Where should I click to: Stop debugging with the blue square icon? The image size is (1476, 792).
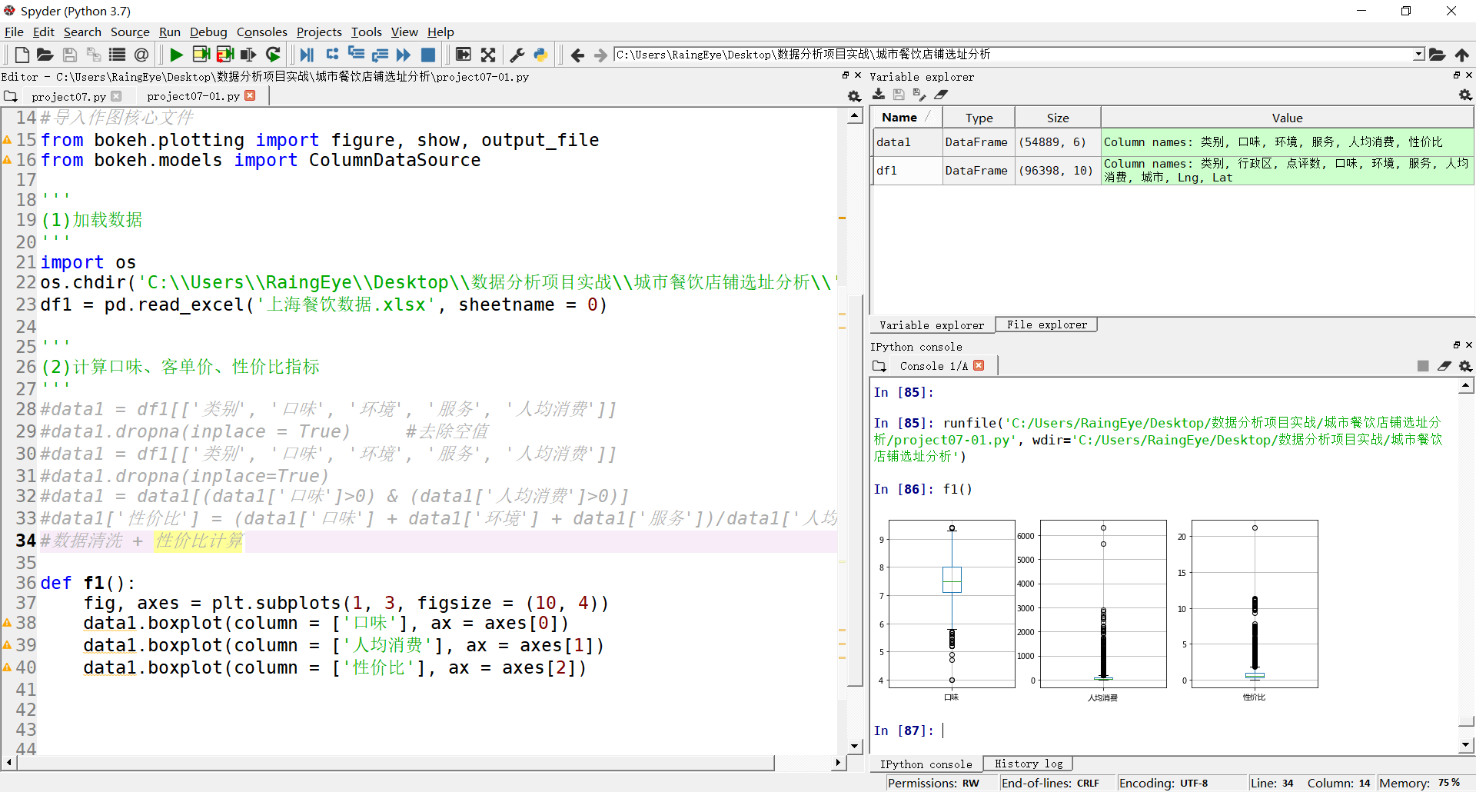pyautogui.click(x=428, y=55)
